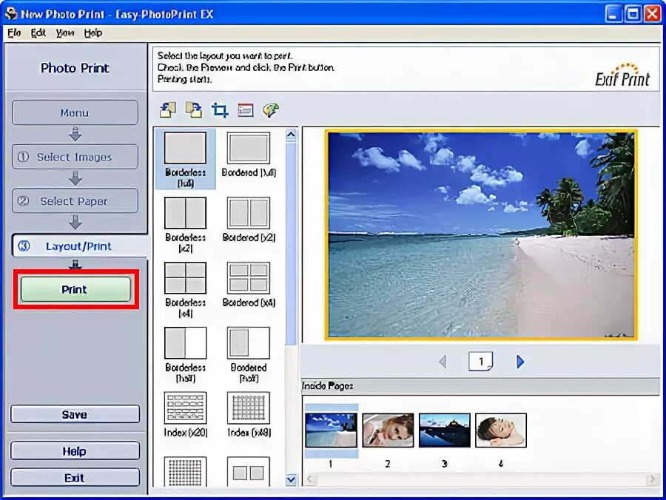Screen dimensions: 666x500
Task: Click the large beach preview image
Action: 481,235
